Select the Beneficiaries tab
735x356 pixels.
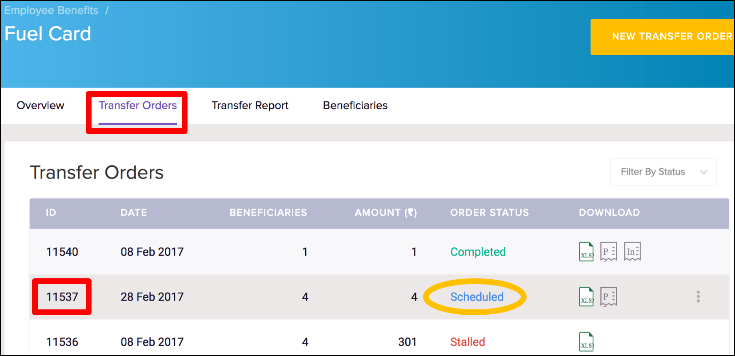tap(355, 106)
